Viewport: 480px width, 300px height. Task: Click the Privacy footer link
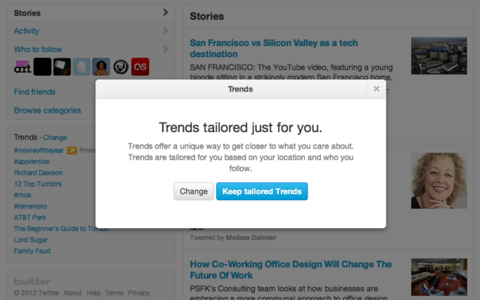(x=139, y=293)
